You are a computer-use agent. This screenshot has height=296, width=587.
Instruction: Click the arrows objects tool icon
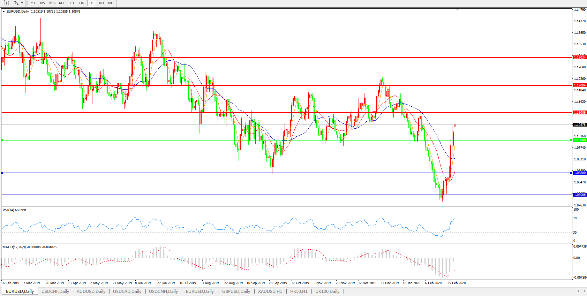[x=16, y=3]
